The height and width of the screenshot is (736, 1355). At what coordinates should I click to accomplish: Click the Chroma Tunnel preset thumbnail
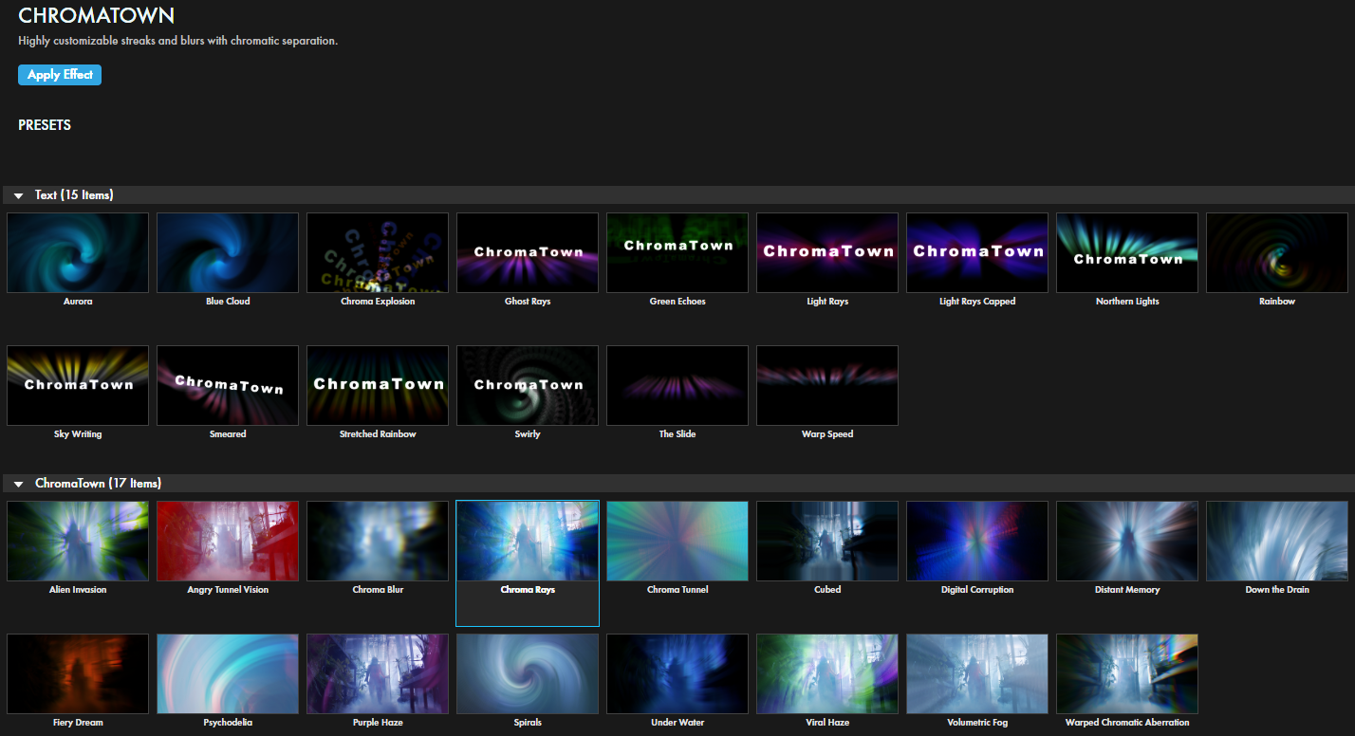677,541
